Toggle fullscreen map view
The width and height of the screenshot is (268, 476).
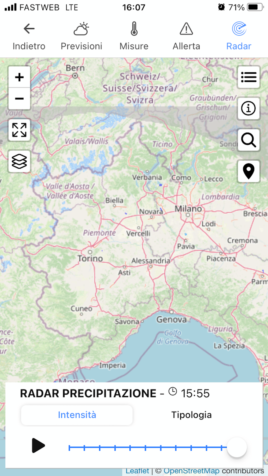[19, 130]
